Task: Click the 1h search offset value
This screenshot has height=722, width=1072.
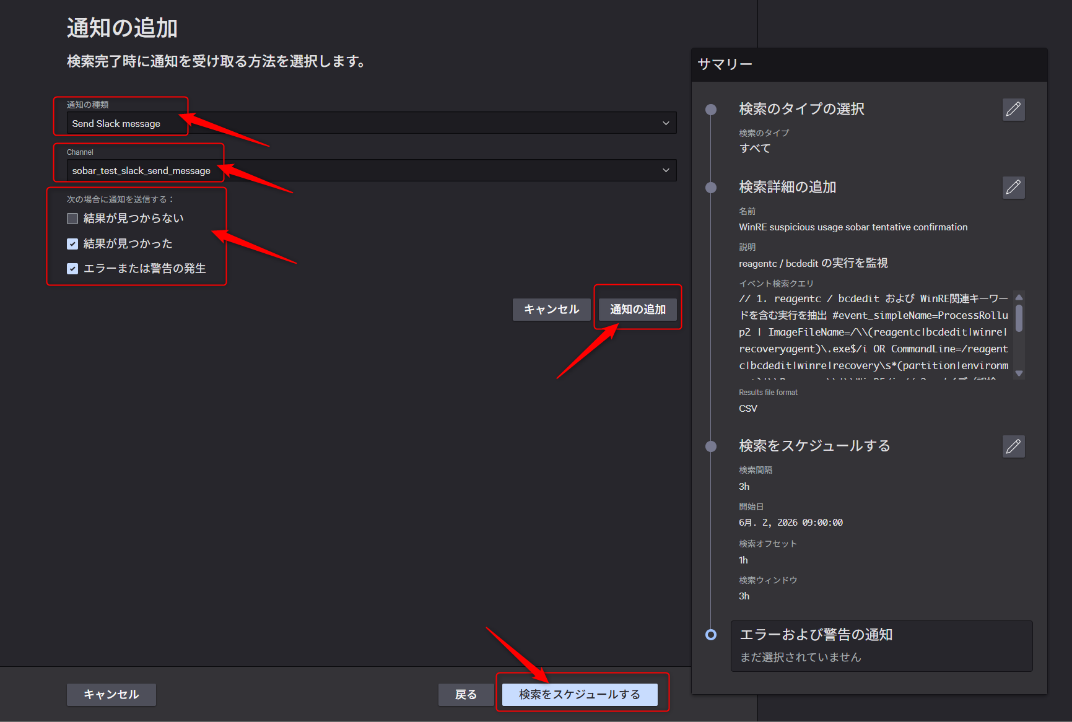Action: coord(743,560)
